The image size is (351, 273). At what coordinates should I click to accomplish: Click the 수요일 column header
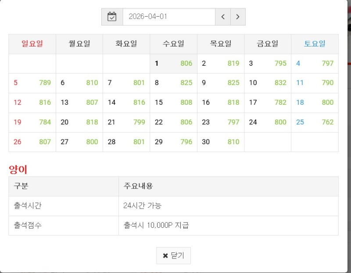point(173,44)
